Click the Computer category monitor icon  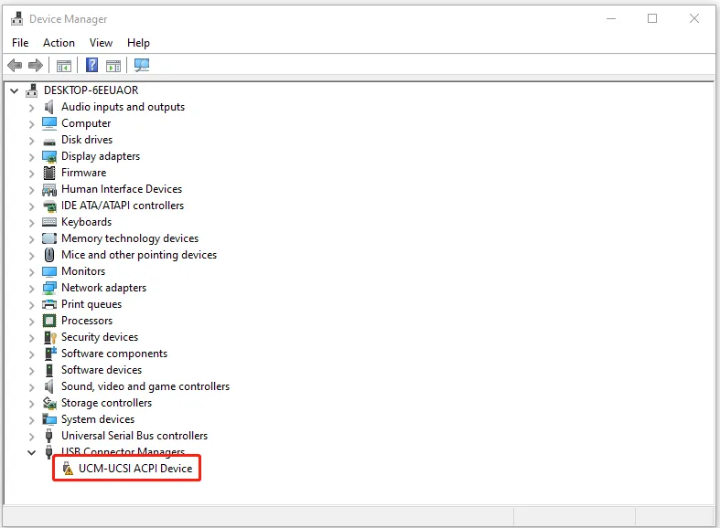point(49,122)
